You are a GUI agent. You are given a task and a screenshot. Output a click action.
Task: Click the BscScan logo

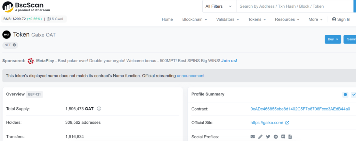(x=24, y=7)
